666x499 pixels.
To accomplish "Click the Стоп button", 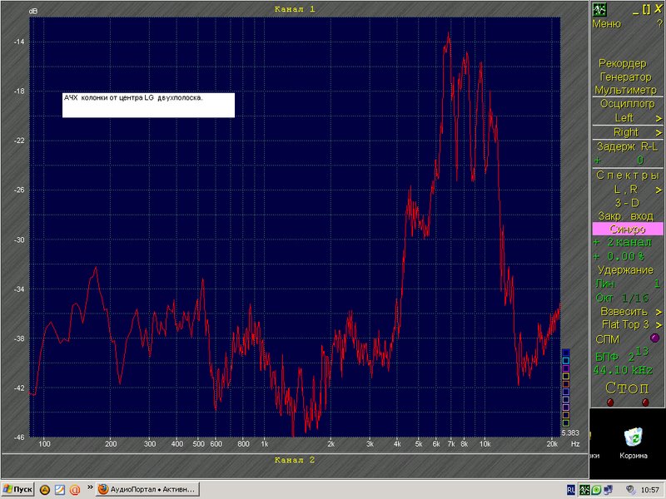I will [627, 388].
